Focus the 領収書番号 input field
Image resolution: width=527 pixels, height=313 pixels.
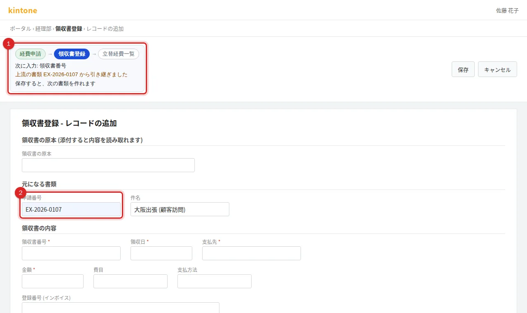pyautogui.click(x=71, y=253)
